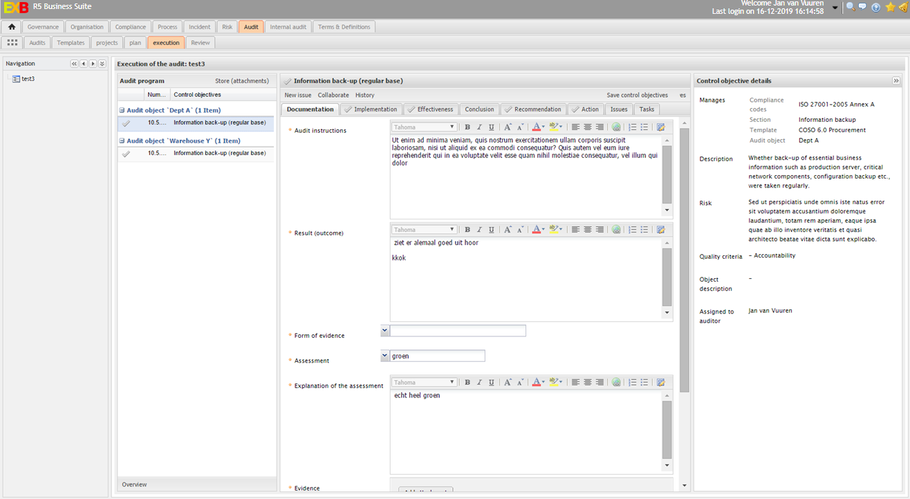Collapse the Audit object 'Dept A' group
Screen dimensions: 910x499
point(122,110)
